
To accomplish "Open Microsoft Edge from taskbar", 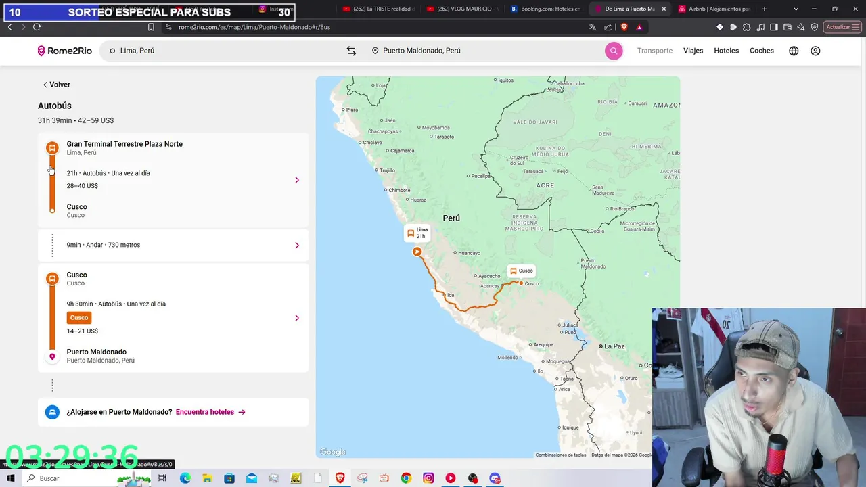I will (x=185, y=478).
